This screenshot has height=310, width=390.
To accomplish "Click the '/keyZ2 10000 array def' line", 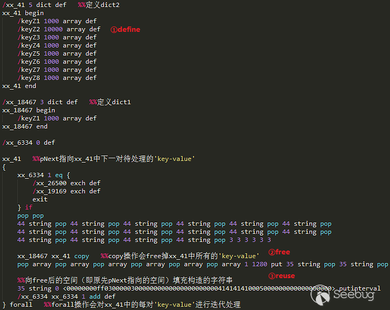I will (59, 29).
